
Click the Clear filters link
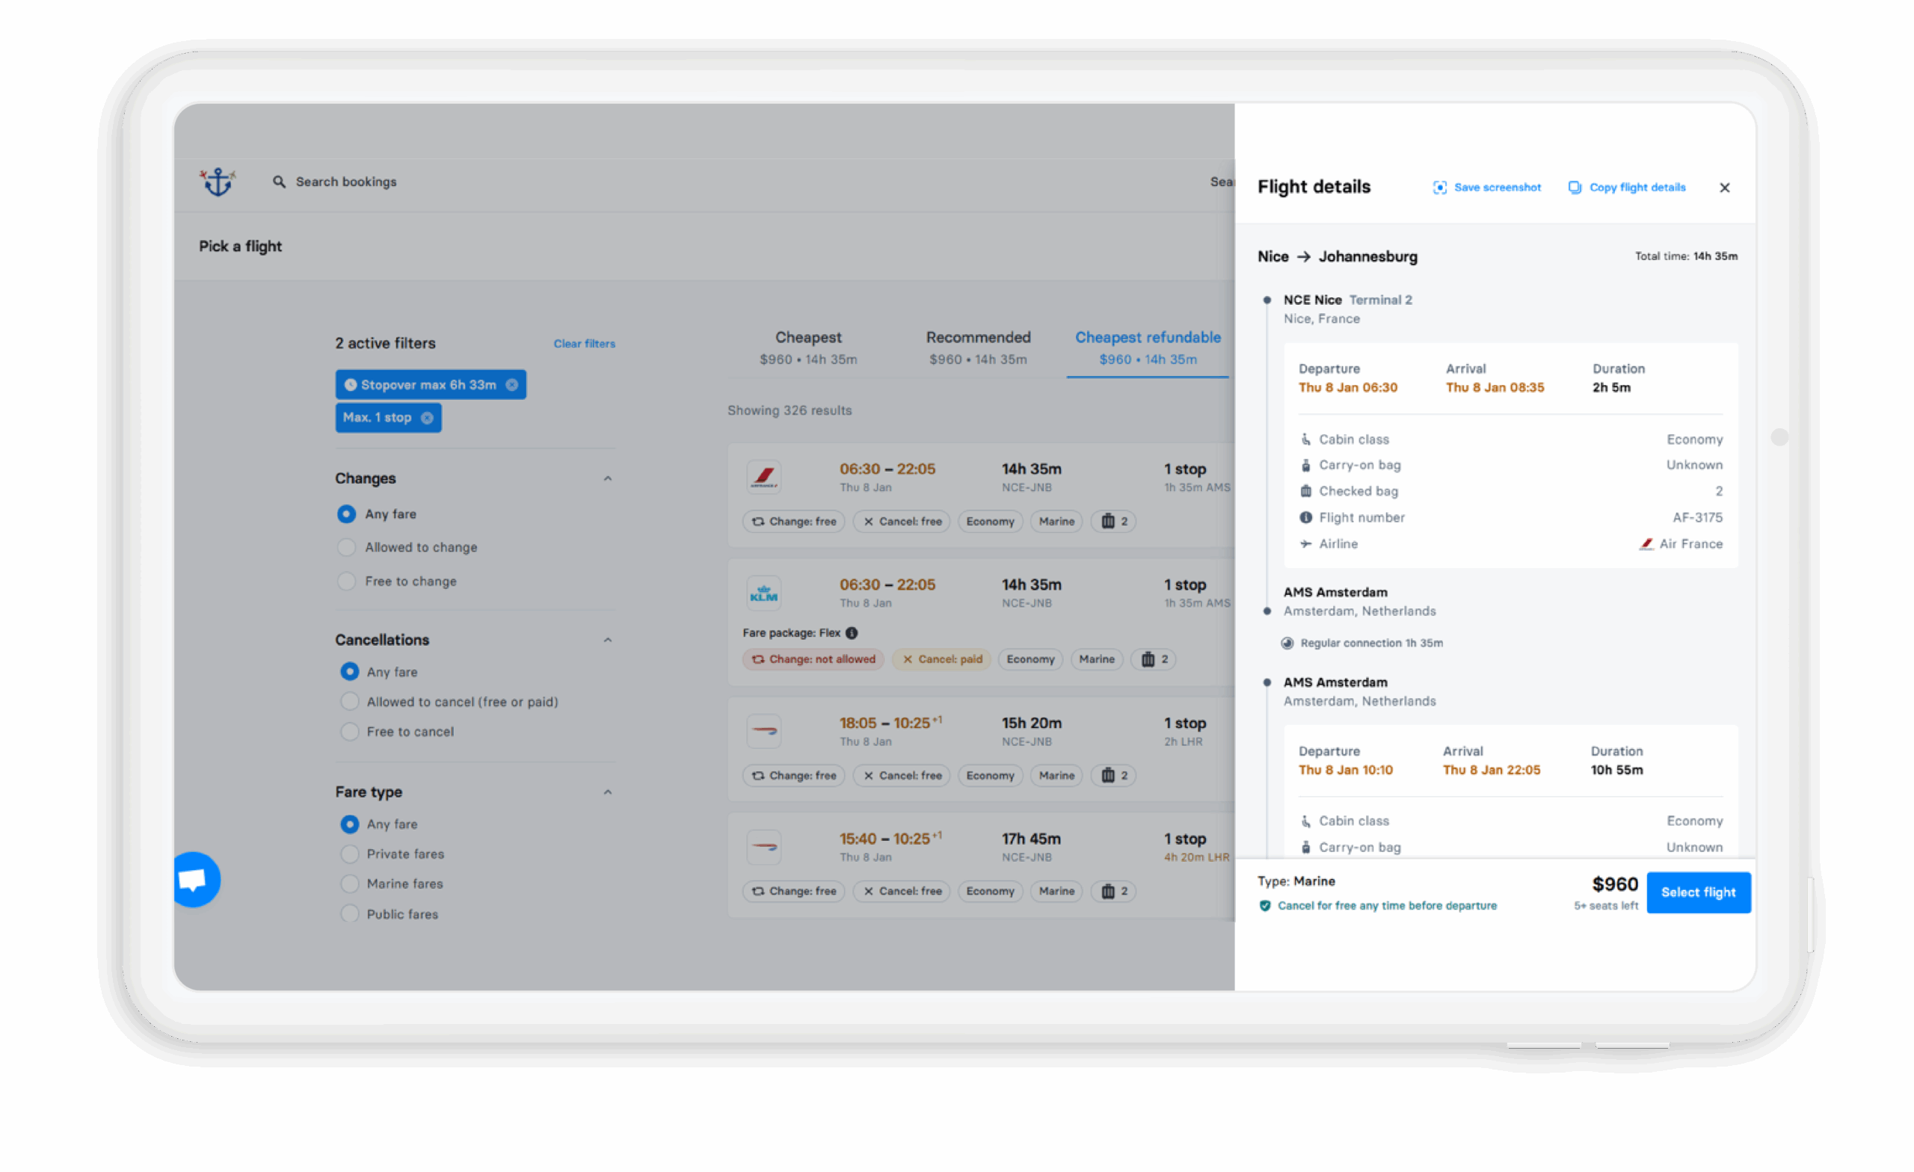tap(584, 343)
